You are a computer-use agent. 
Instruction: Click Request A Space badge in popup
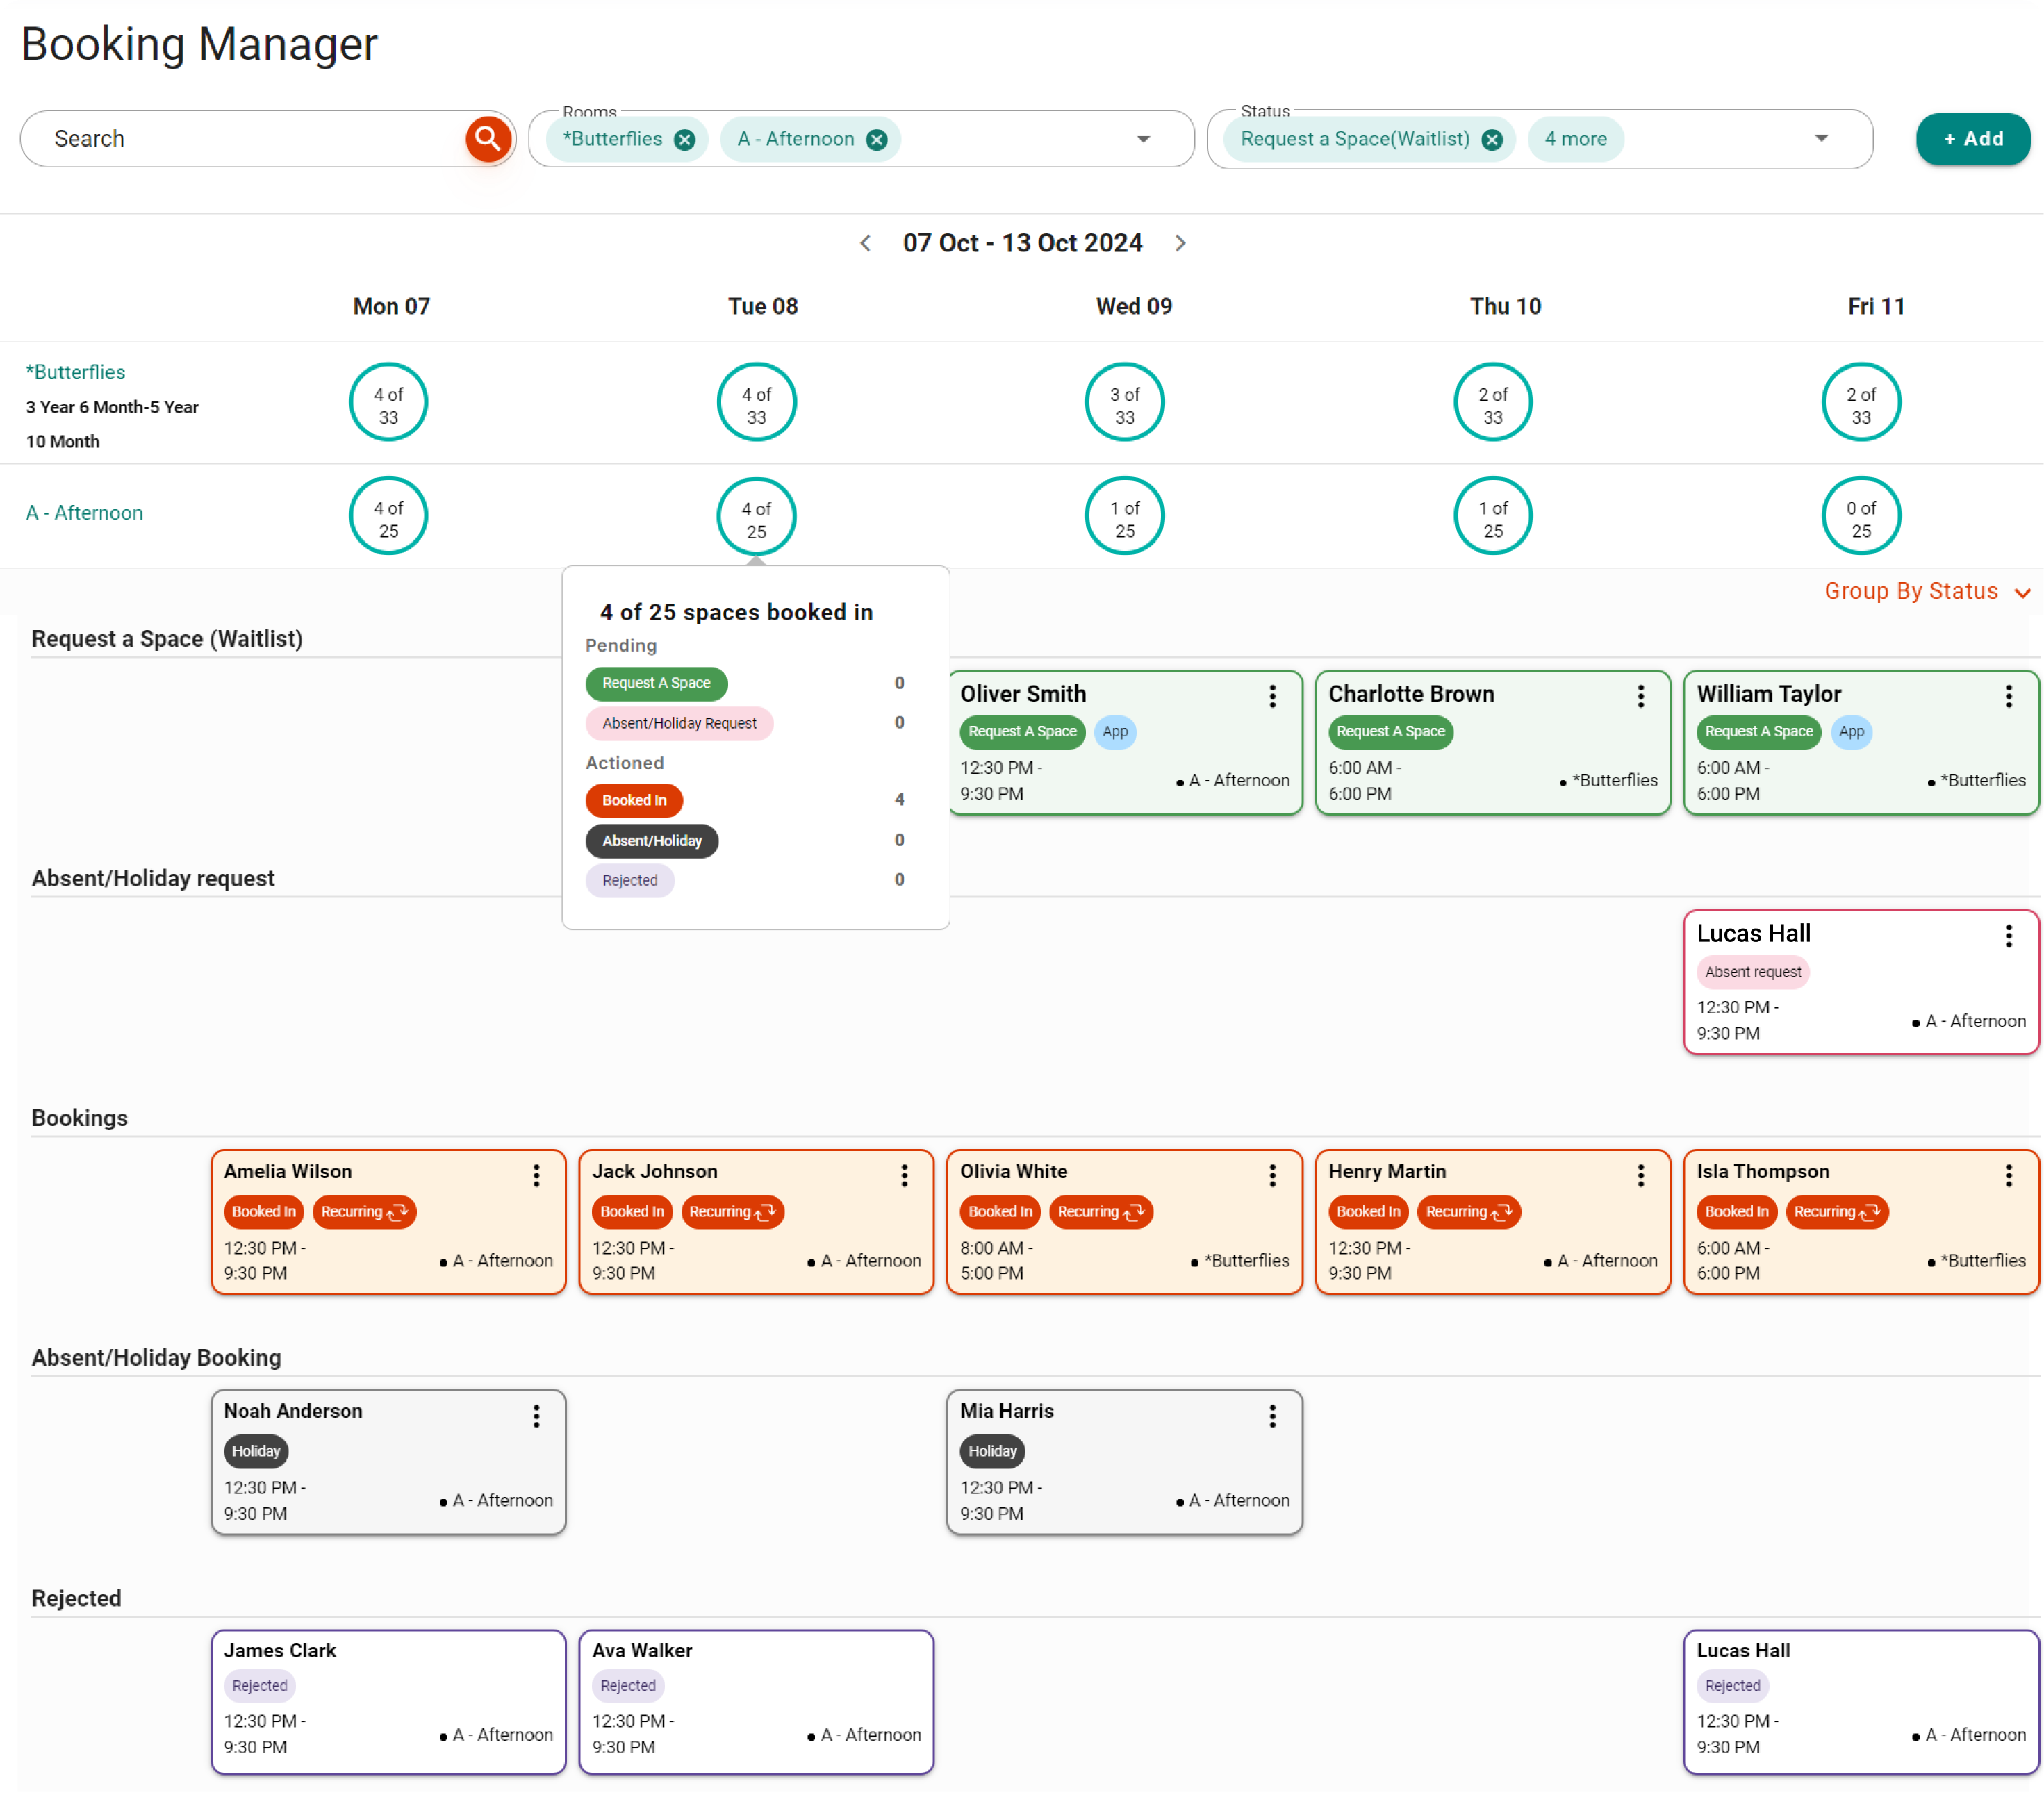(x=656, y=683)
